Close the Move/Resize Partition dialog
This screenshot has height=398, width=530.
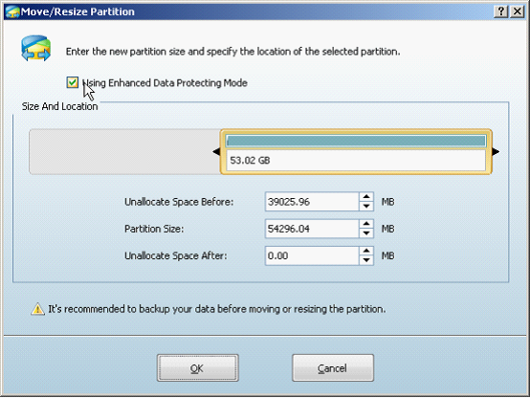point(518,11)
